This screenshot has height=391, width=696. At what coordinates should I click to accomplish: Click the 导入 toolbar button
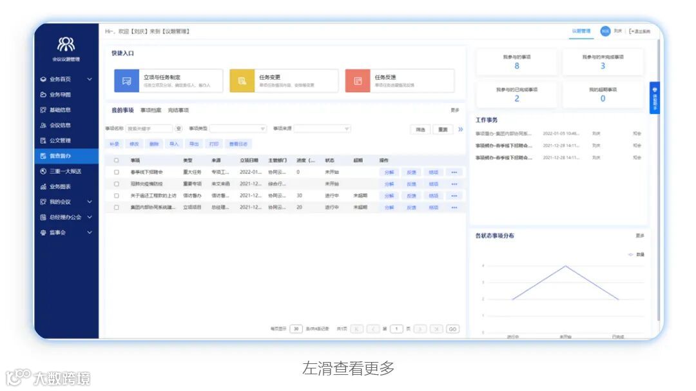(x=174, y=144)
